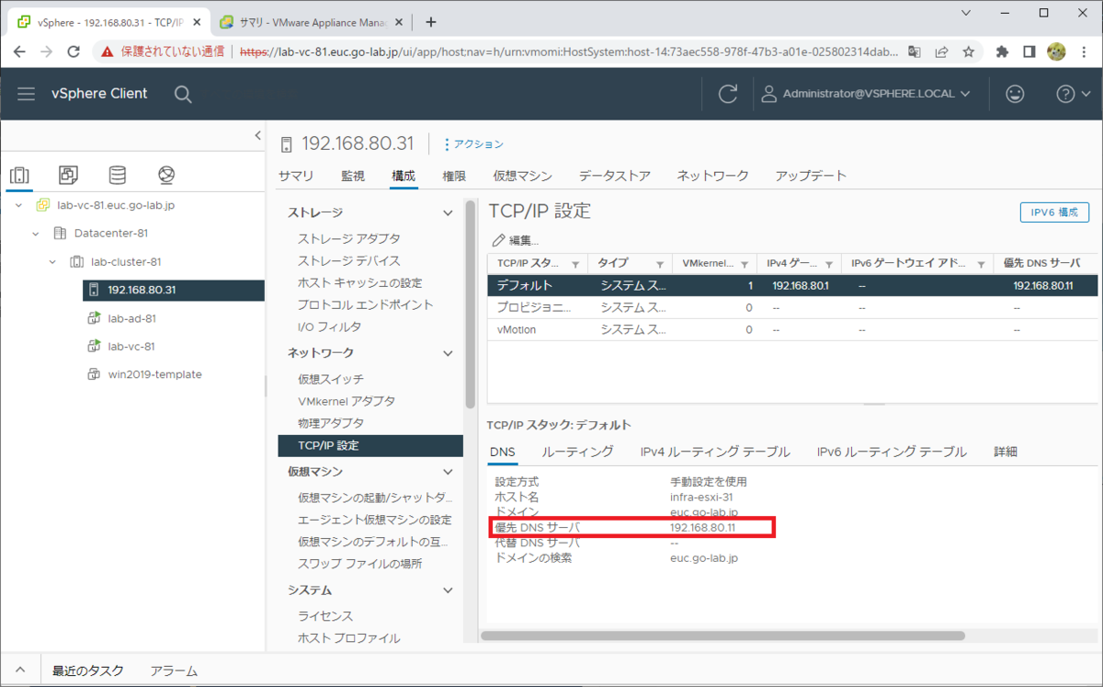Reload the browser page
This screenshot has height=687, width=1103.
pyautogui.click(x=74, y=52)
